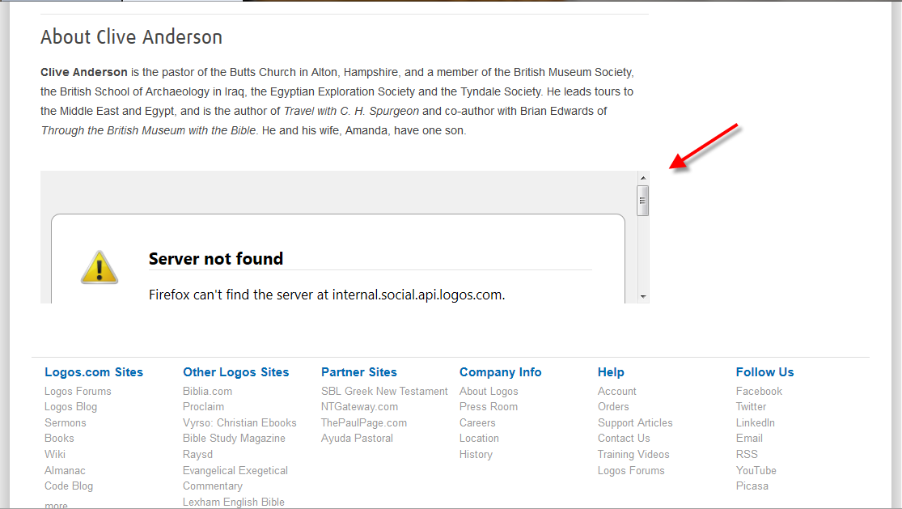Open the About Logos link

point(489,391)
